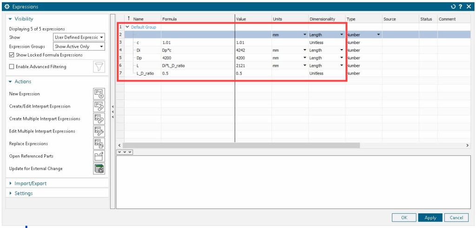Enable Advanced Filtering checkbox
This screenshot has height=228, width=476.
tap(12, 67)
